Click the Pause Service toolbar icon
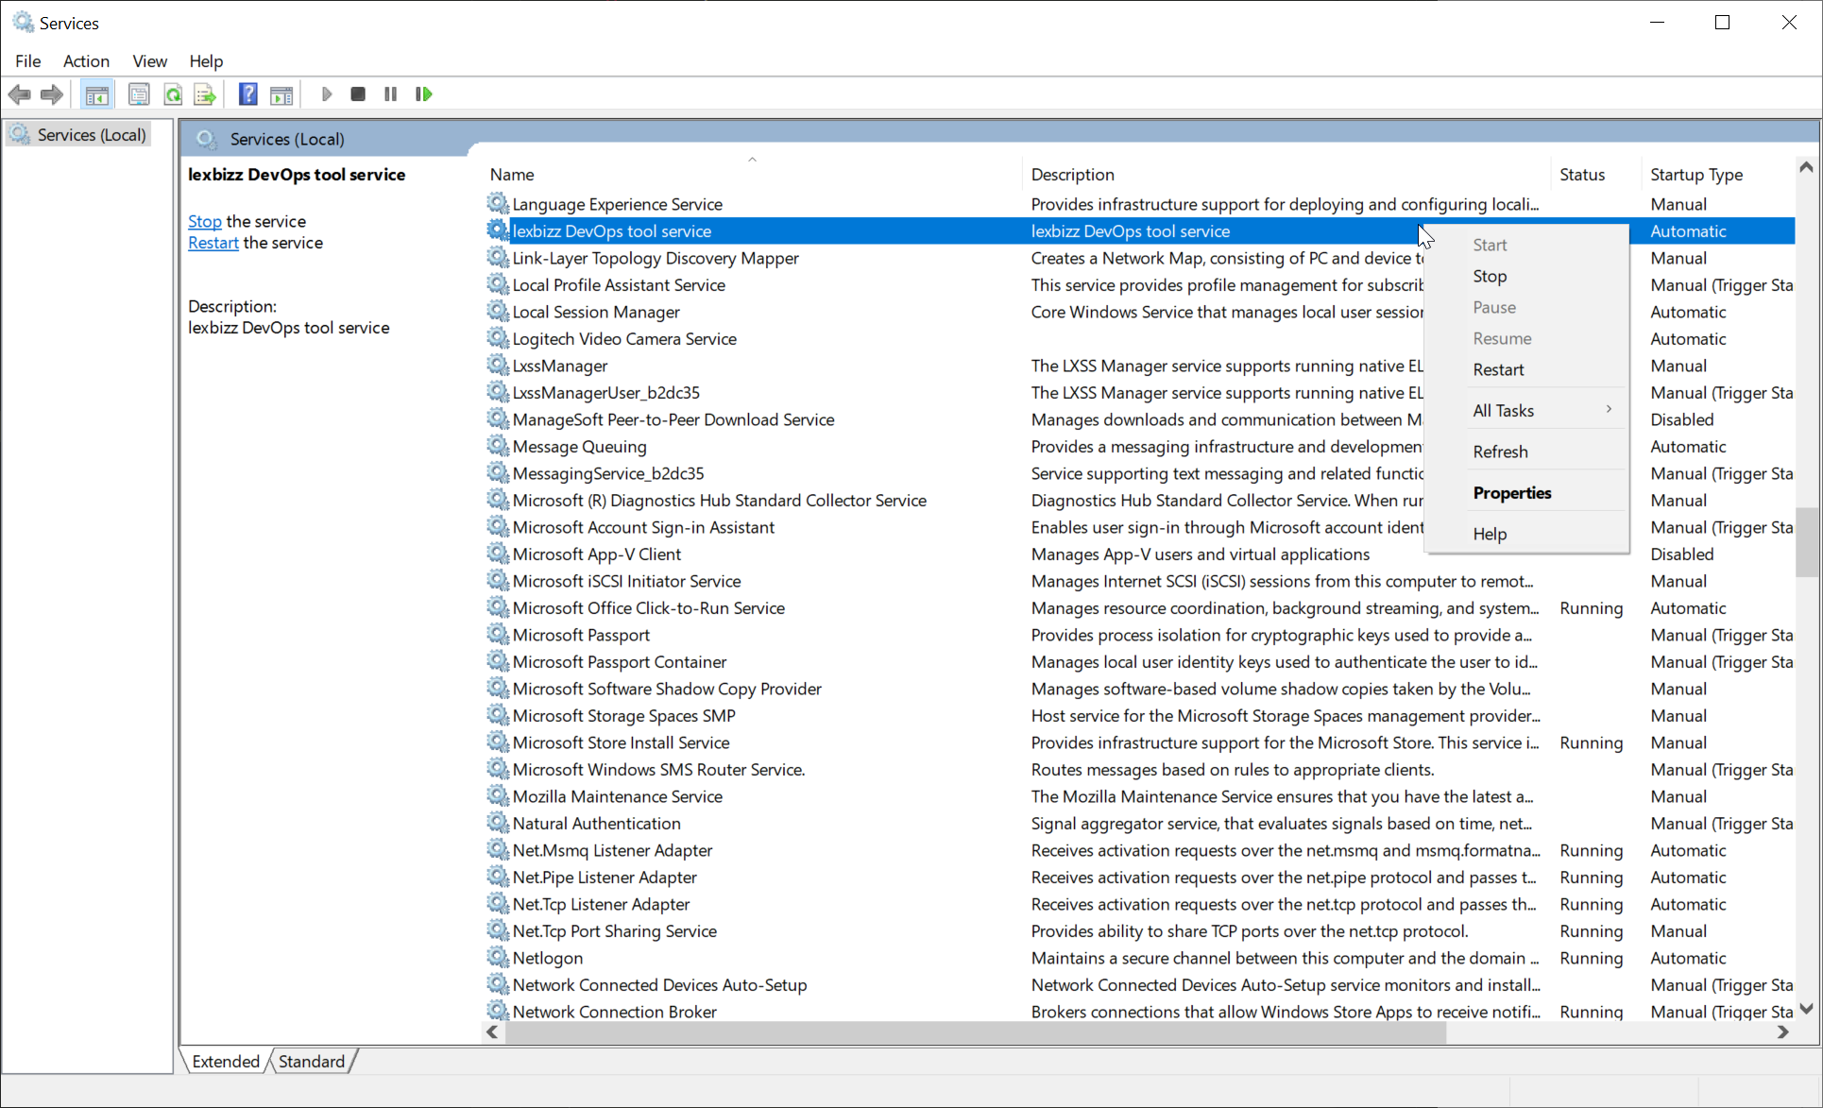This screenshot has width=1823, height=1108. point(390,94)
